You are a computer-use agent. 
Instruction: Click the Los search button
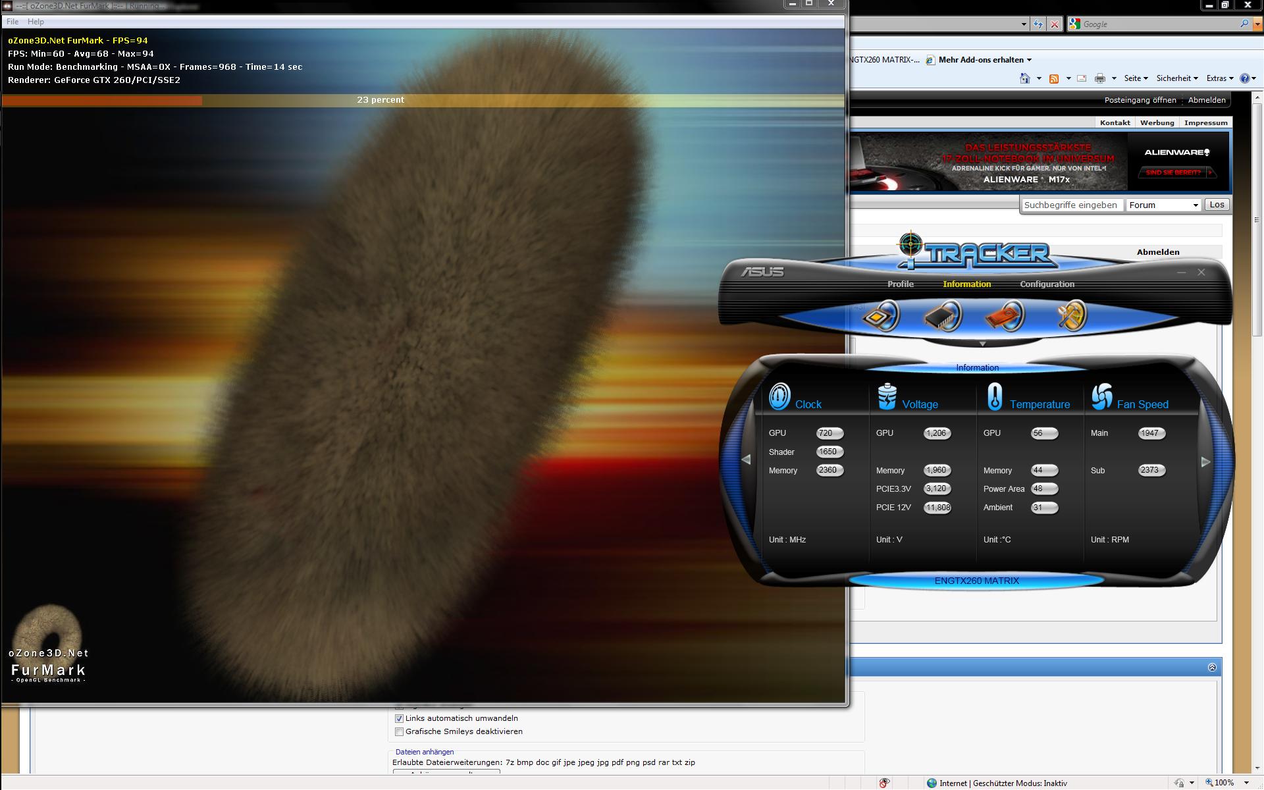click(x=1217, y=205)
